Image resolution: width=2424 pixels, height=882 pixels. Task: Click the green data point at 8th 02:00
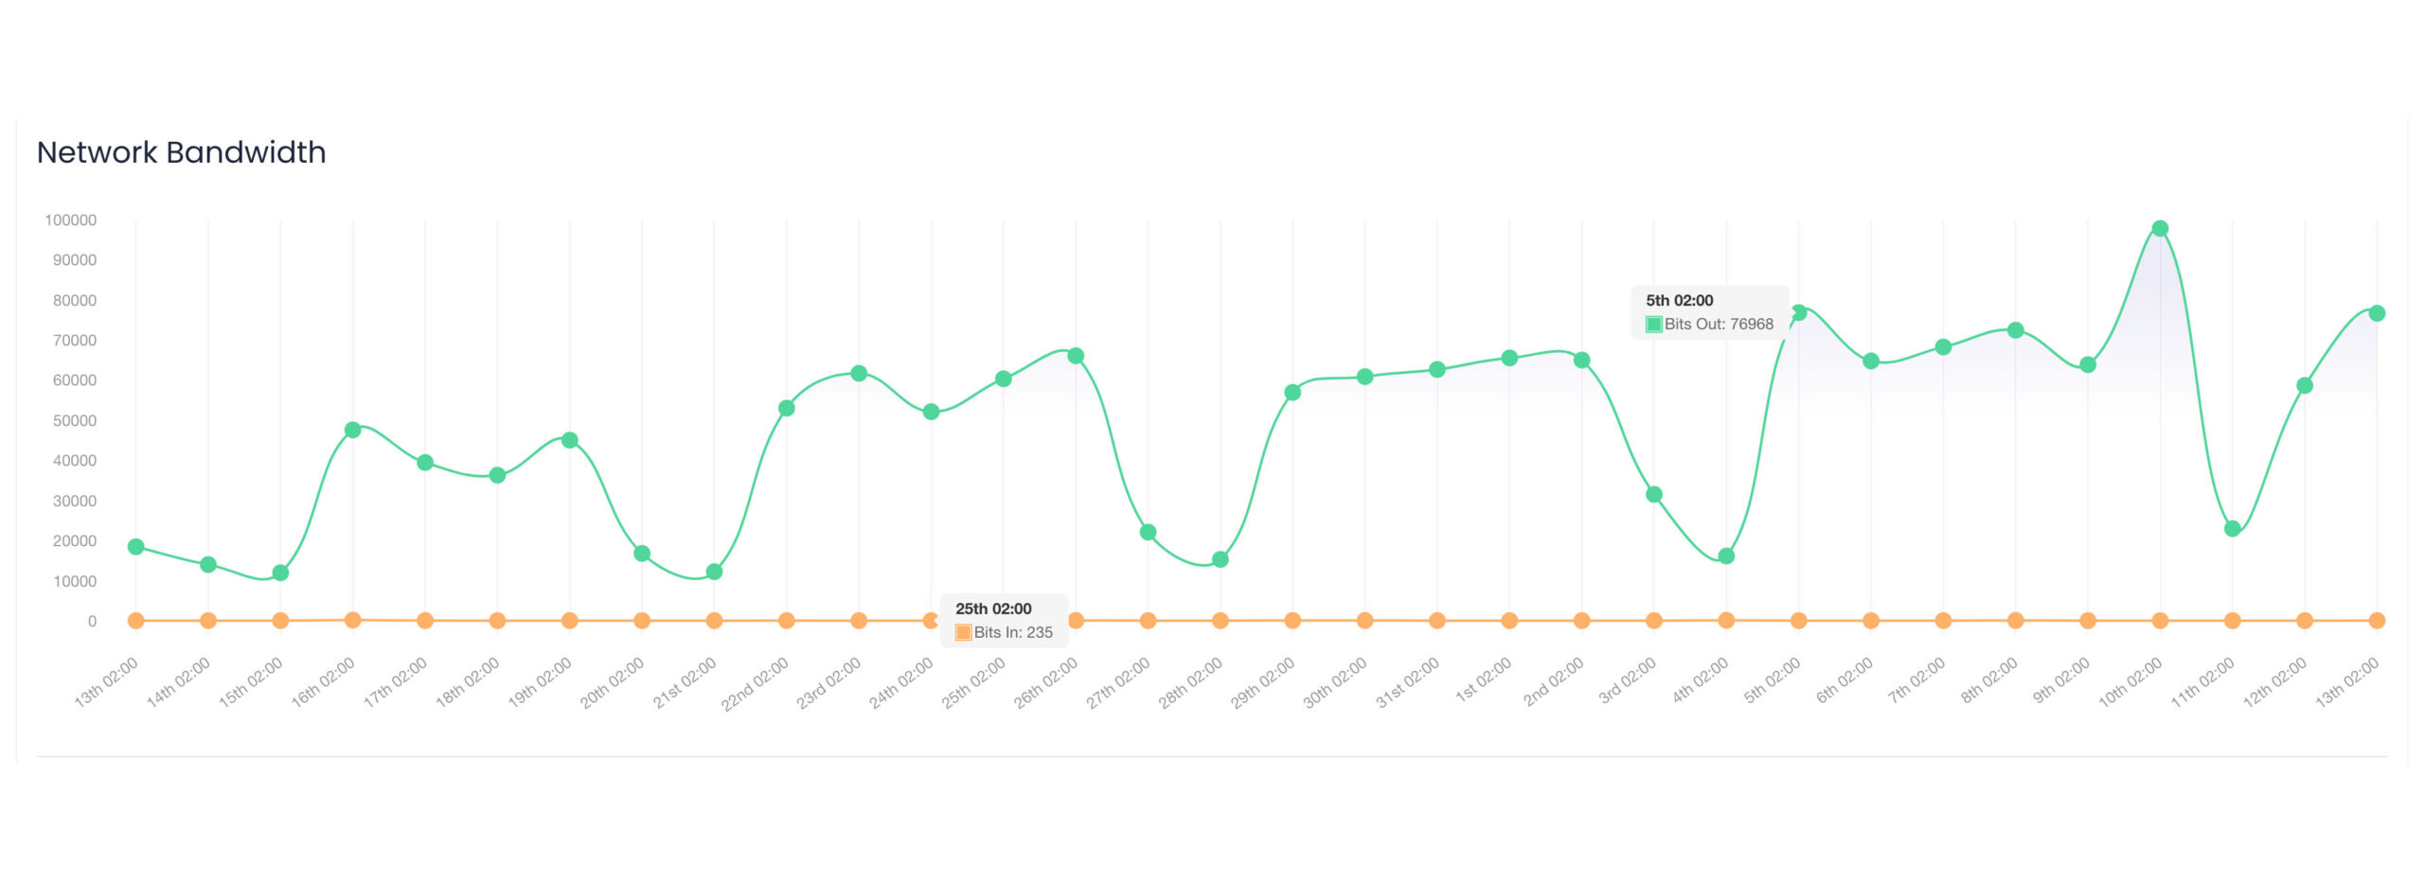pyautogui.click(x=2016, y=330)
